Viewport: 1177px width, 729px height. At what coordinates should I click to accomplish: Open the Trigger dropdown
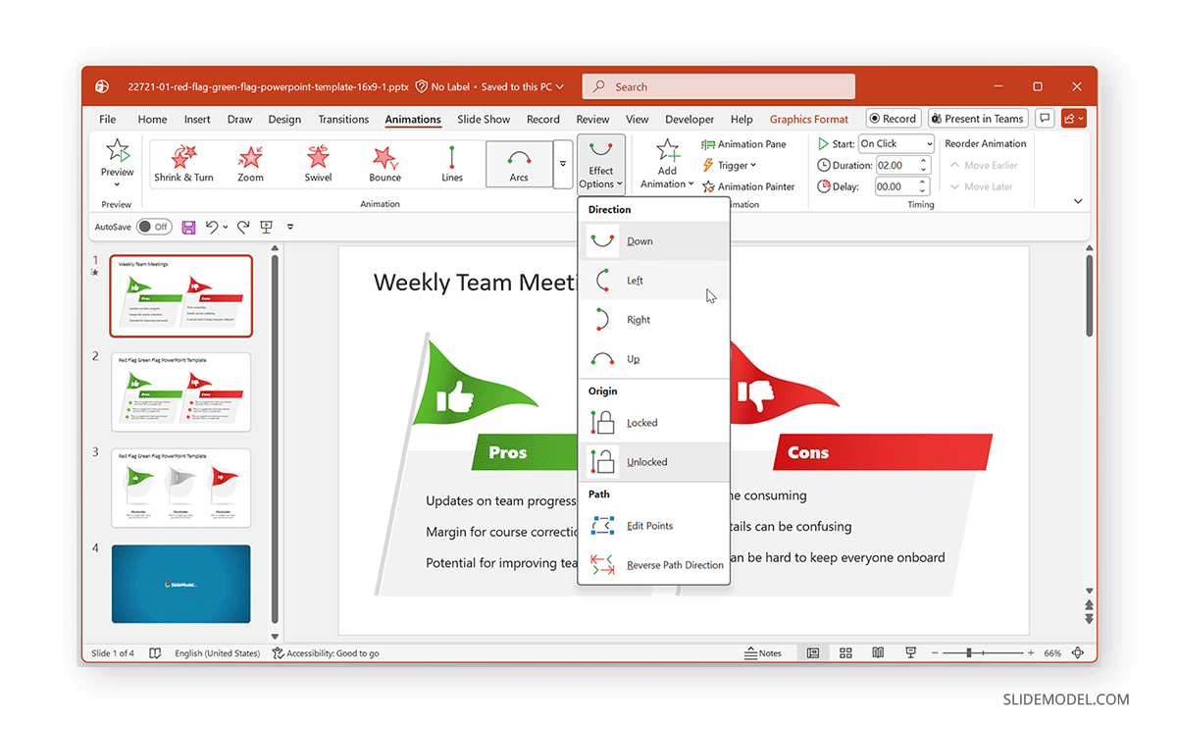pyautogui.click(x=730, y=166)
